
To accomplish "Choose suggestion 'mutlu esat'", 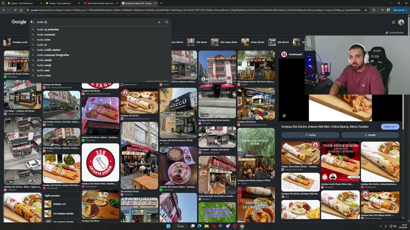I will pyautogui.click(x=101, y=70).
